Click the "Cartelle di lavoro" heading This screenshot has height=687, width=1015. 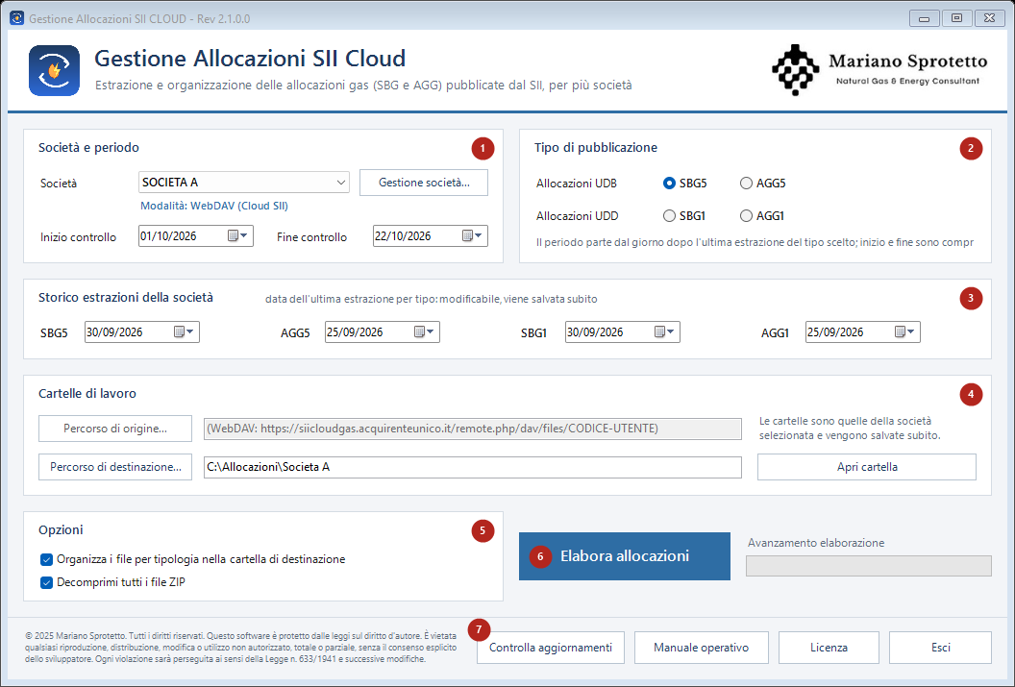tap(87, 393)
